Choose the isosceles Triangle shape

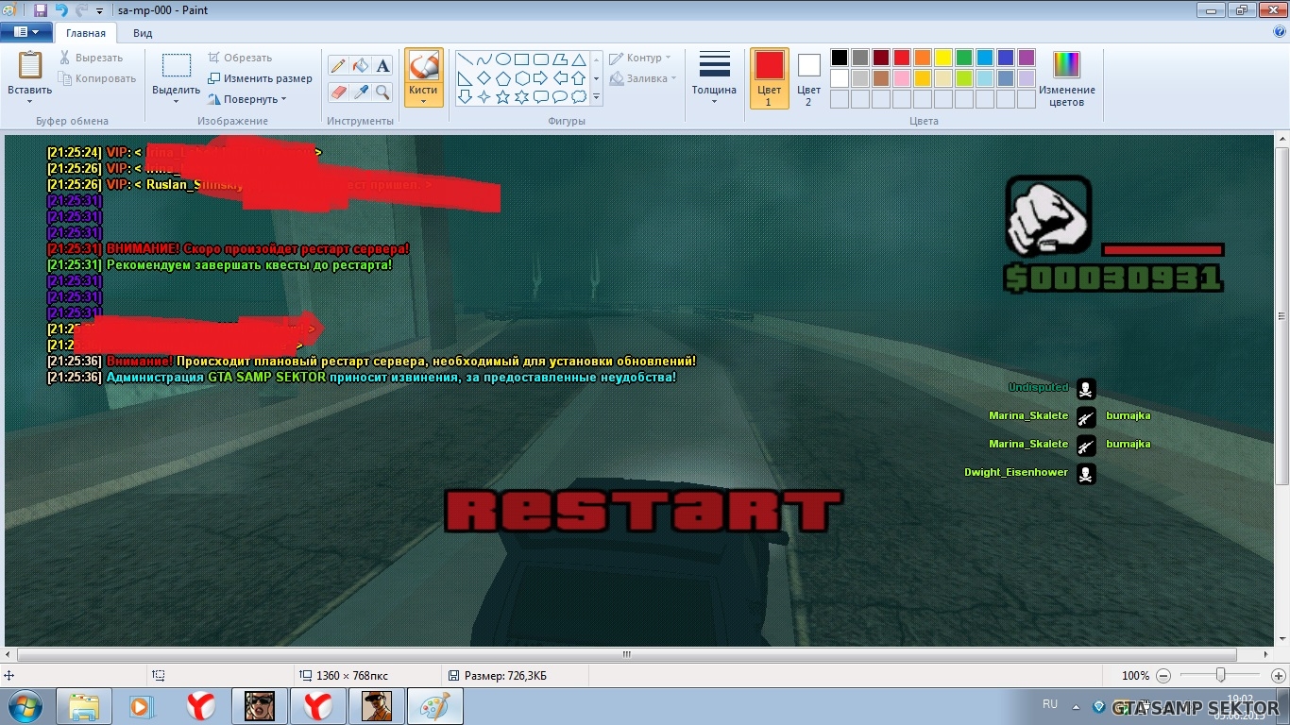[x=579, y=59]
